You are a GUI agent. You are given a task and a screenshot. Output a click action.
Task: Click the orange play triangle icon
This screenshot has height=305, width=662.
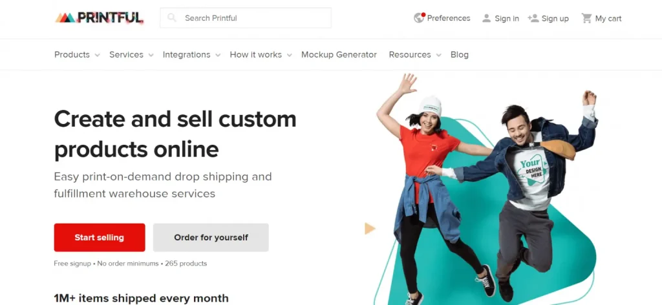coord(370,229)
